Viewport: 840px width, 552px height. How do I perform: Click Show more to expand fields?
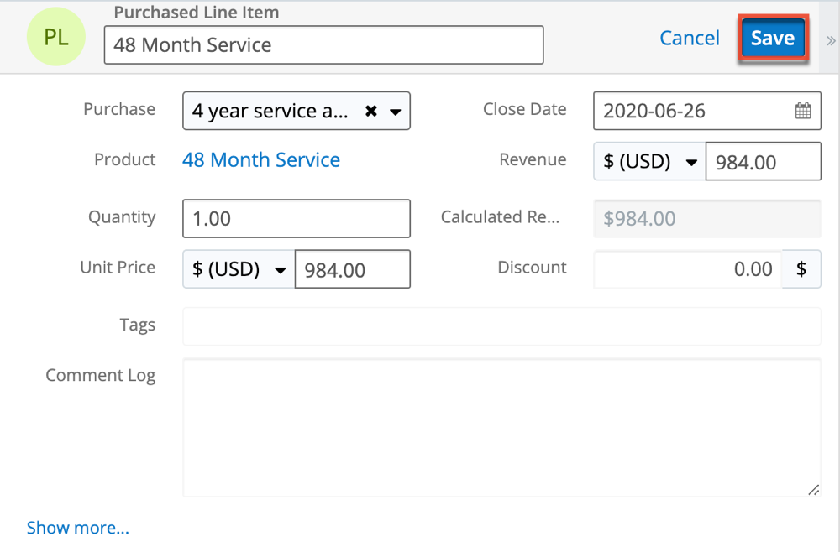(78, 528)
